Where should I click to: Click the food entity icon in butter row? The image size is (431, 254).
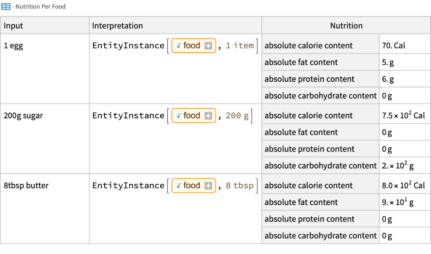pyautogui.click(x=178, y=186)
